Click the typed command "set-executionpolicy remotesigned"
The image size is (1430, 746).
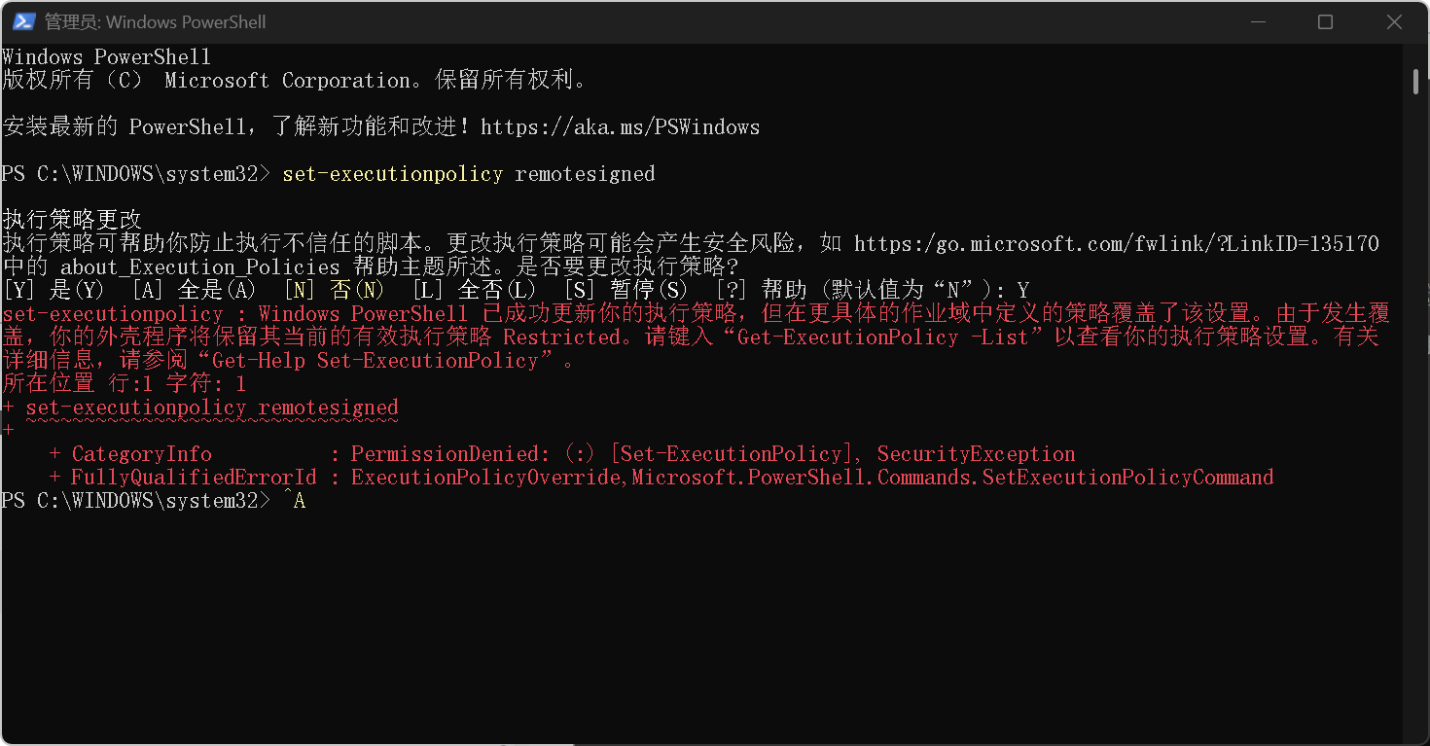[468, 173]
